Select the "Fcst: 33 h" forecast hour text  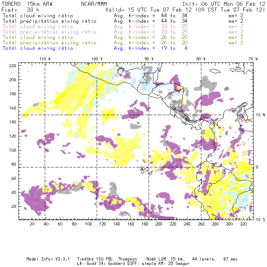point(20,10)
